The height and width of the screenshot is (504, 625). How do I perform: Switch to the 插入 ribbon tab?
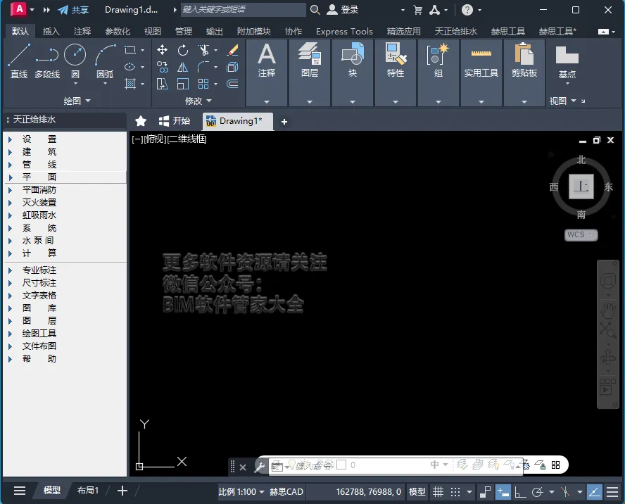click(51, 31)
